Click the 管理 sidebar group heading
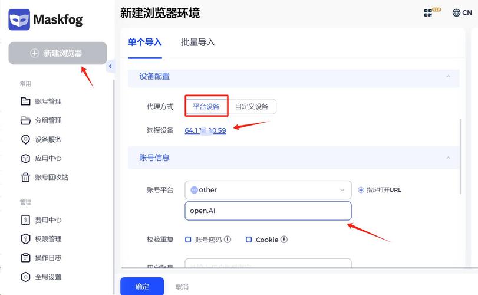This screenshot has height=295, width=478. (x=25, y=202)
